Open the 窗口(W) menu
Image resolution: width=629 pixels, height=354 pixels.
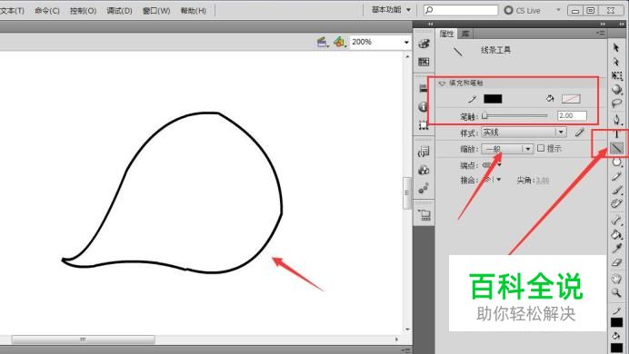coord(156,10)
